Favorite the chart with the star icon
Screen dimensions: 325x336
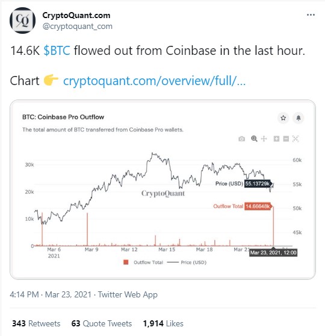click(x=283, y=118)
